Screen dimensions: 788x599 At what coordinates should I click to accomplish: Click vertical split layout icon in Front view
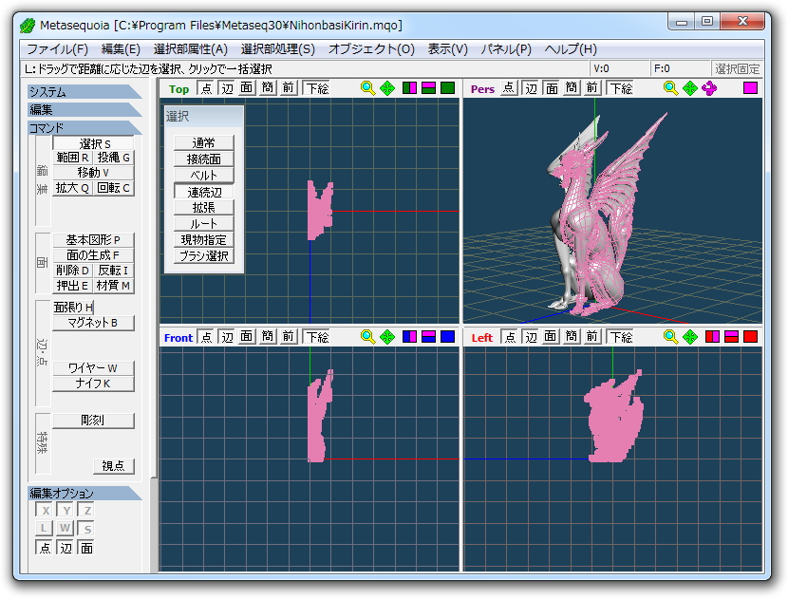click(x=409, y=337)
